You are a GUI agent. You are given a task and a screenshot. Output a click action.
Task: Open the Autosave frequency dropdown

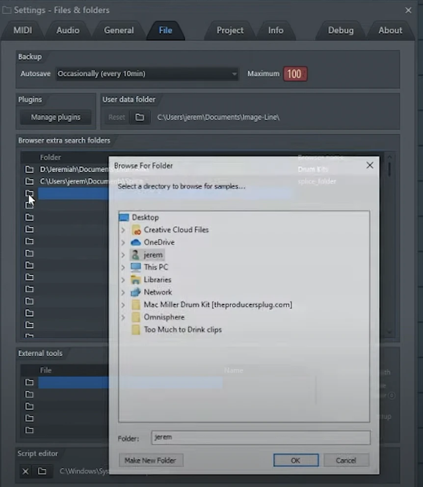147,74
